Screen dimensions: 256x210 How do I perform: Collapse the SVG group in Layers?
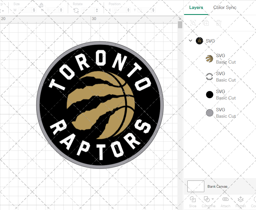coord(190,41)
